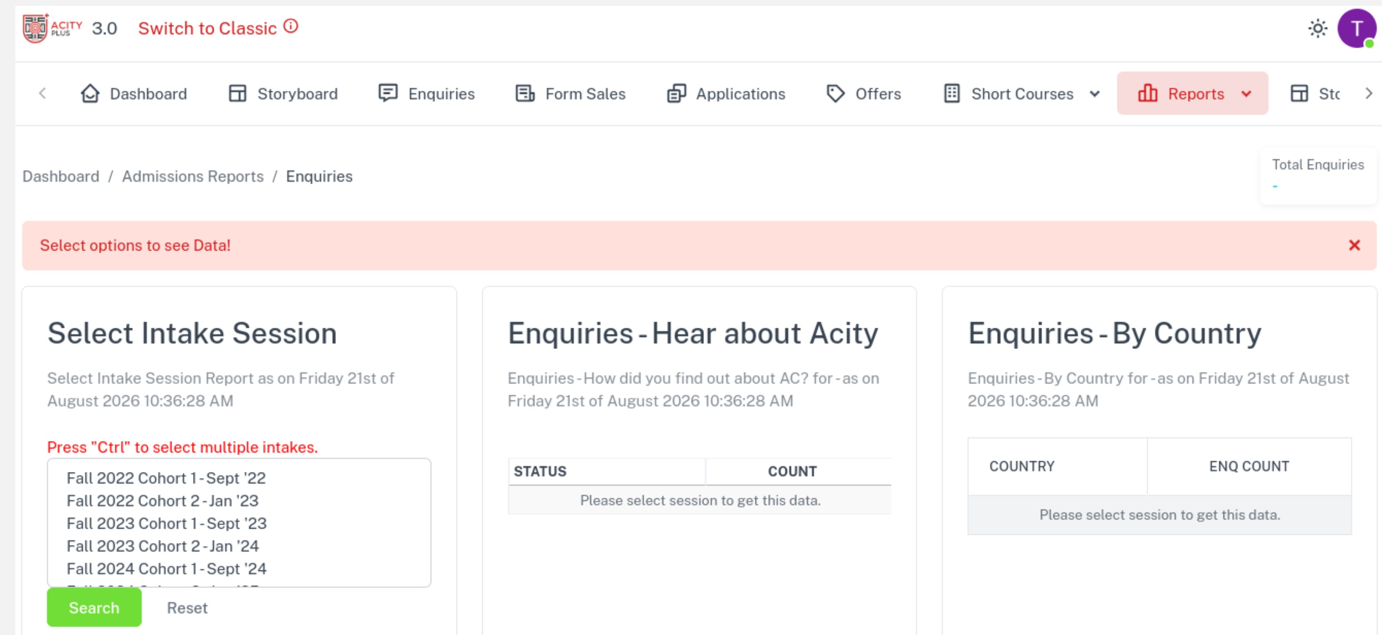Dismiss the Select options alert banner
This screenshot has height=635, width=1382.
tap(1354, 245)
